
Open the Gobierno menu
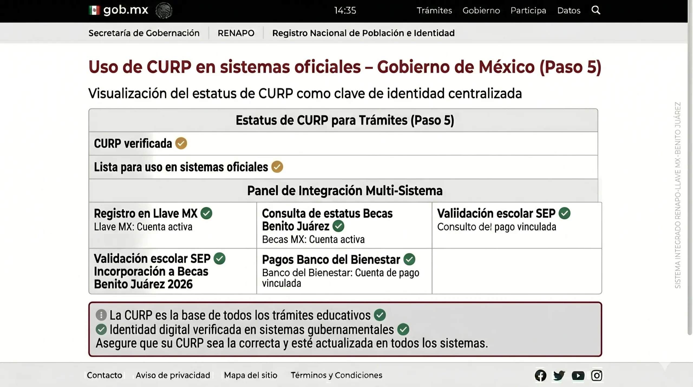coord(481,11)
